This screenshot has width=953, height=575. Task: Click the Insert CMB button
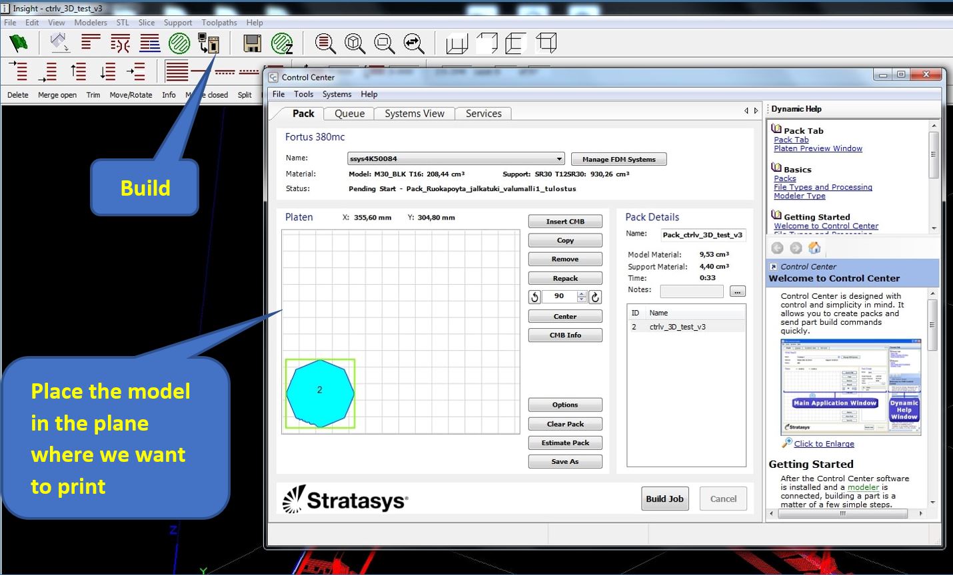click(x=565, y=222)
